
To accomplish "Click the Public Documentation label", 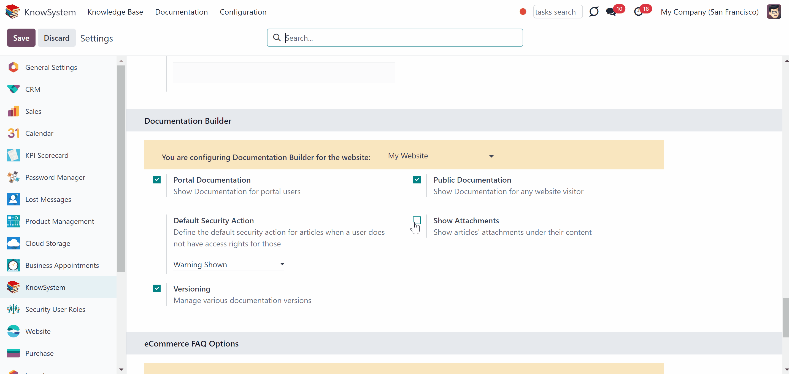I will pyautogui.click(x=472, y=180).
